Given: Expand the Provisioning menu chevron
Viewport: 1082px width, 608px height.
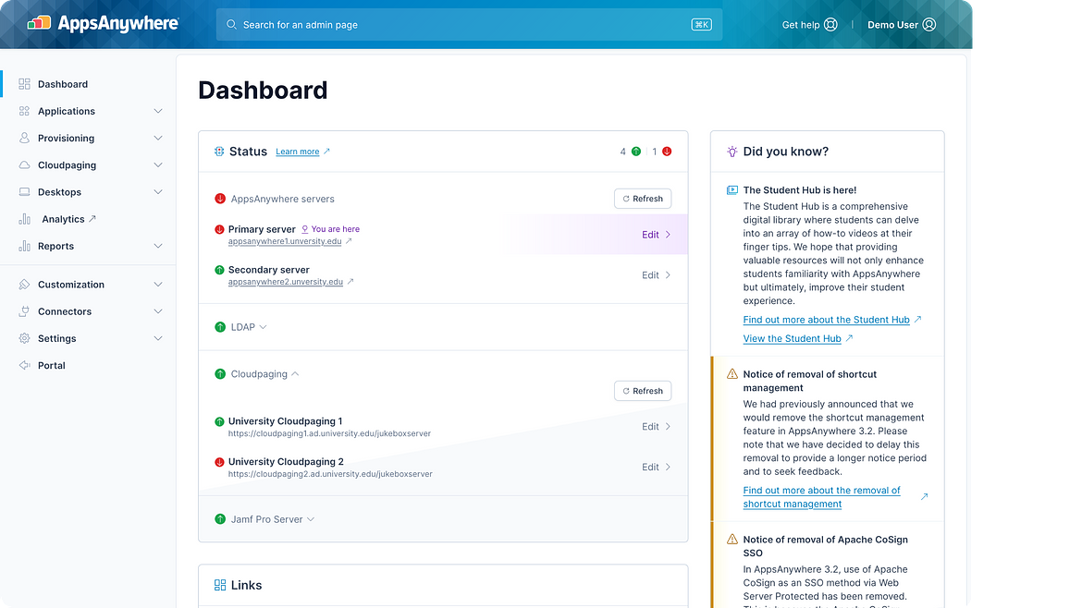Looking at the screenshot, I should pos(158,138).
